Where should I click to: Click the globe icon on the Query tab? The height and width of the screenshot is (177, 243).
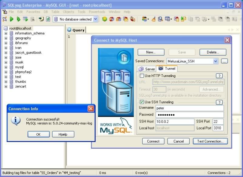(x=69, y=30)
